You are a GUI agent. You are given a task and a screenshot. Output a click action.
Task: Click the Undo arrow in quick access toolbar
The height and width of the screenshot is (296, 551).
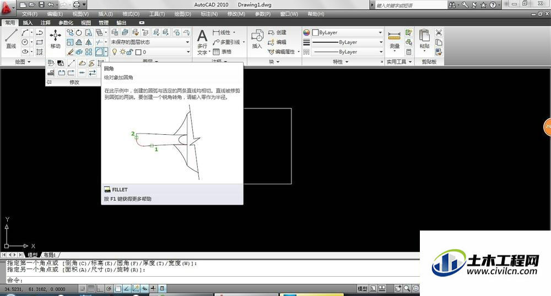pos(51,4)
